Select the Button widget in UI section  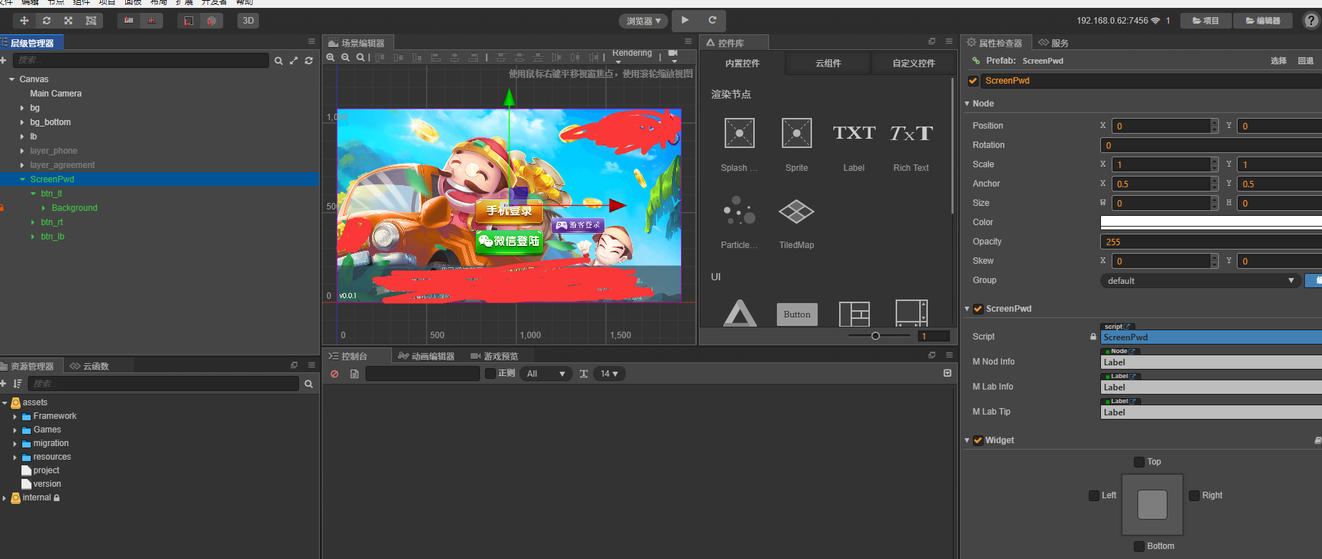[x=797, y=315]
